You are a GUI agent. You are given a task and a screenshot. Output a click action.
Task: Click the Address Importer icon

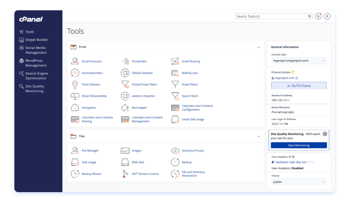125,96
